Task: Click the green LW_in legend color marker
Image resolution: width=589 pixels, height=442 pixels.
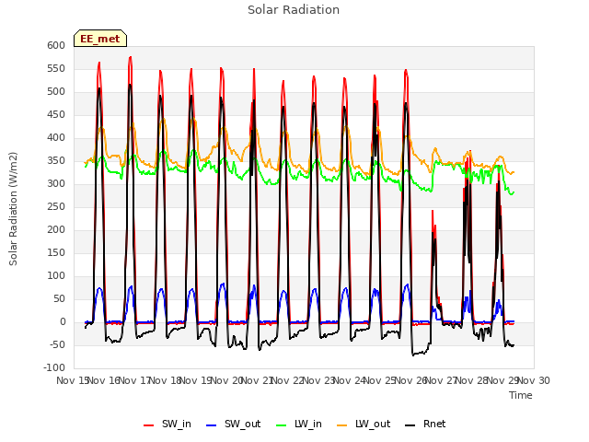Action: coord(282,425)
